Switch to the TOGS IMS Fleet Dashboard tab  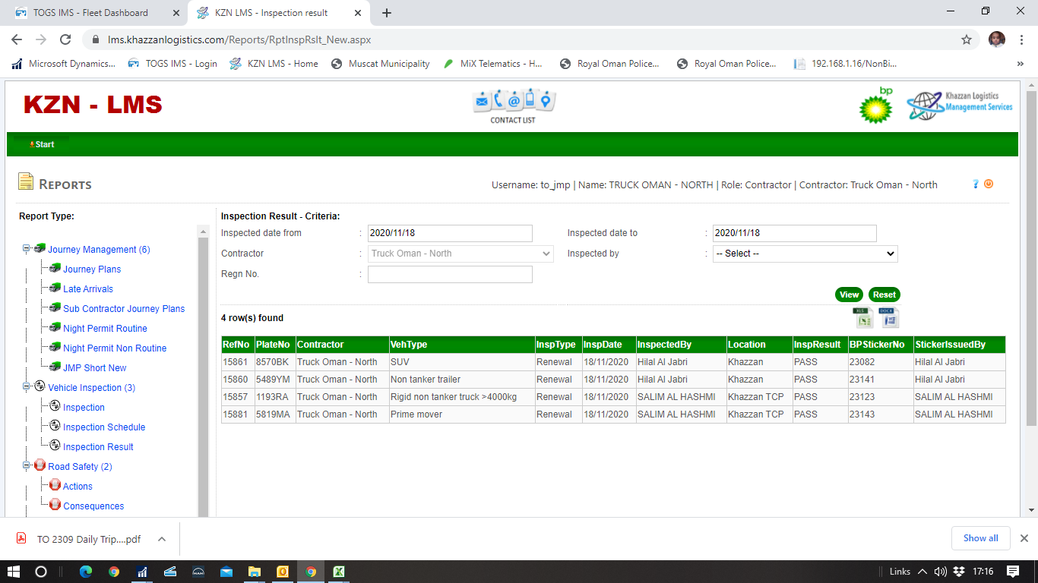91,13
